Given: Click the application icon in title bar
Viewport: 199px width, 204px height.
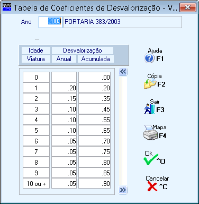Looking at the screenshot, I should point(7,7).
